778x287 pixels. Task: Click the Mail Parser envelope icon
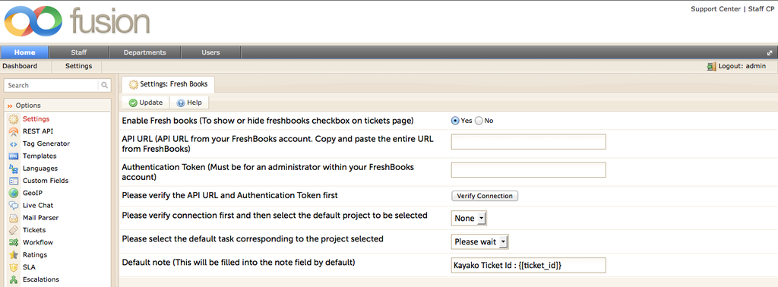(14, 218)
